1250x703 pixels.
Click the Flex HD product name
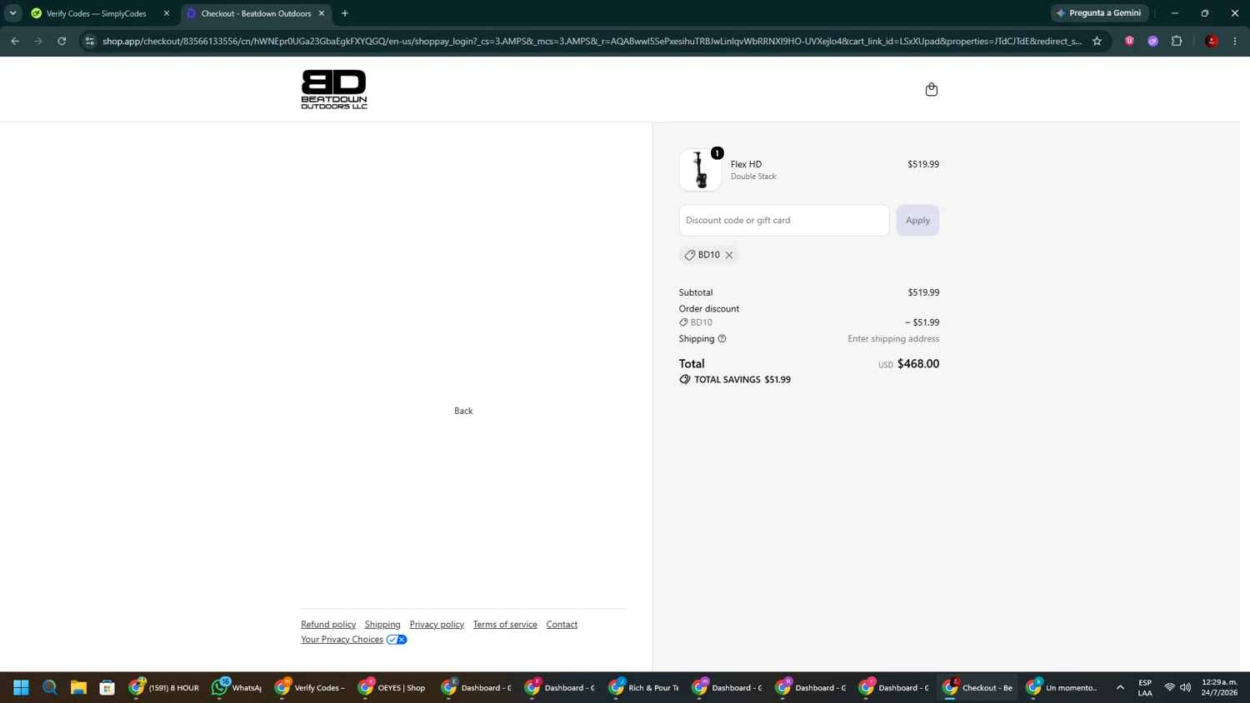point(746,164)
